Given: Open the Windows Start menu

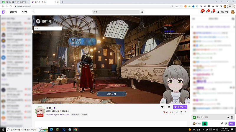Looking at the screenshot, I should coord(3,130).
